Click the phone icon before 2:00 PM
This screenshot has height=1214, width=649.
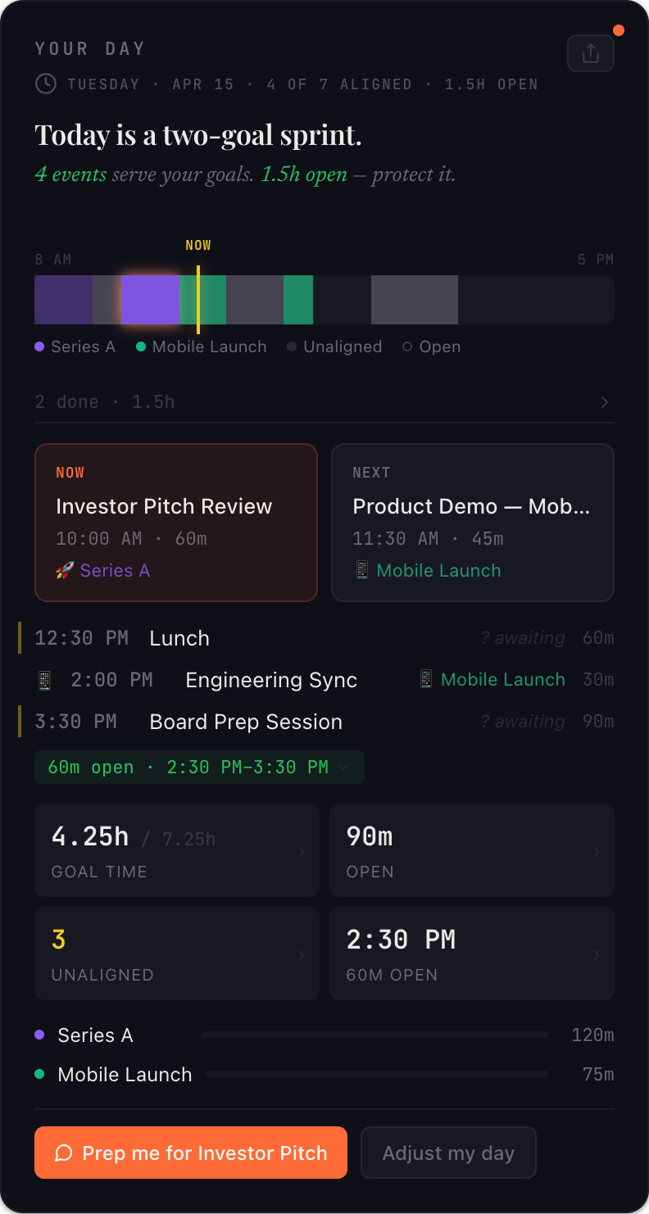click(45, 680)
